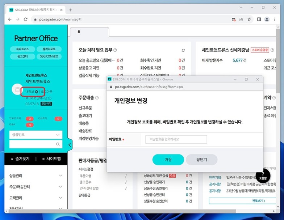Click the popup address bar lock icon
This screenshot has height=220, width=284.
tap(111, 87)
